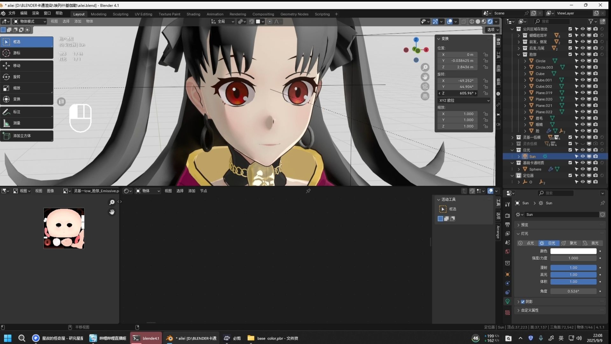Open the 文件 menu

[x=12, y=13]
